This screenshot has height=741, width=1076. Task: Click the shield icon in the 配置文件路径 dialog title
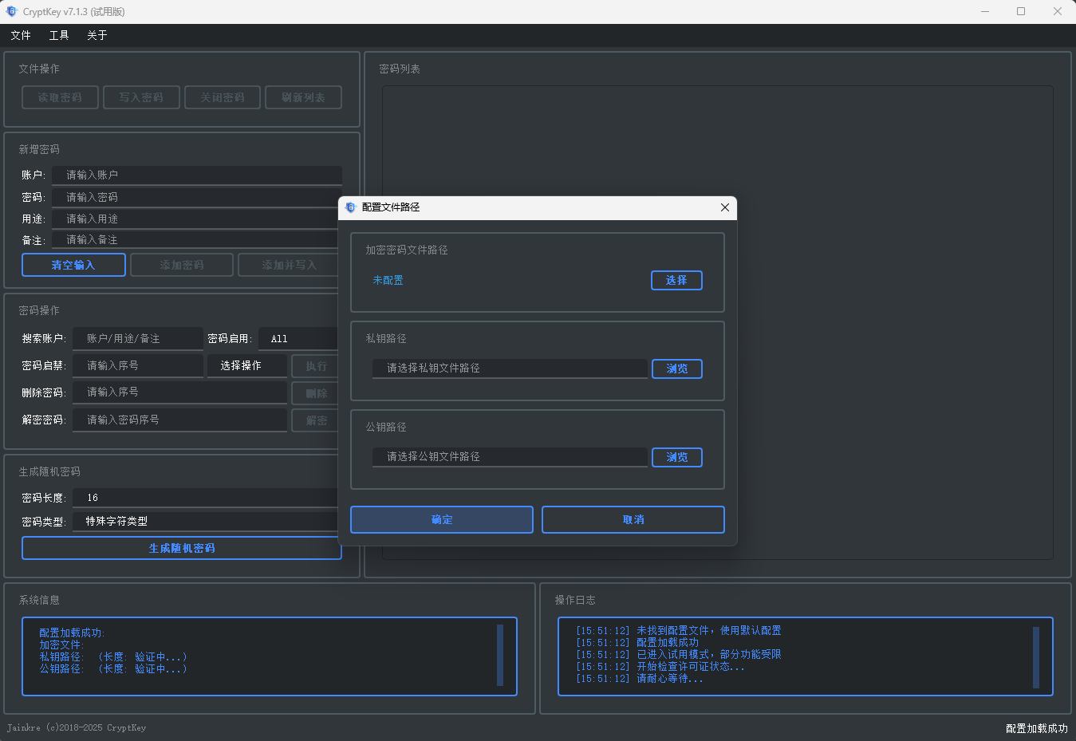coord(350,207)
